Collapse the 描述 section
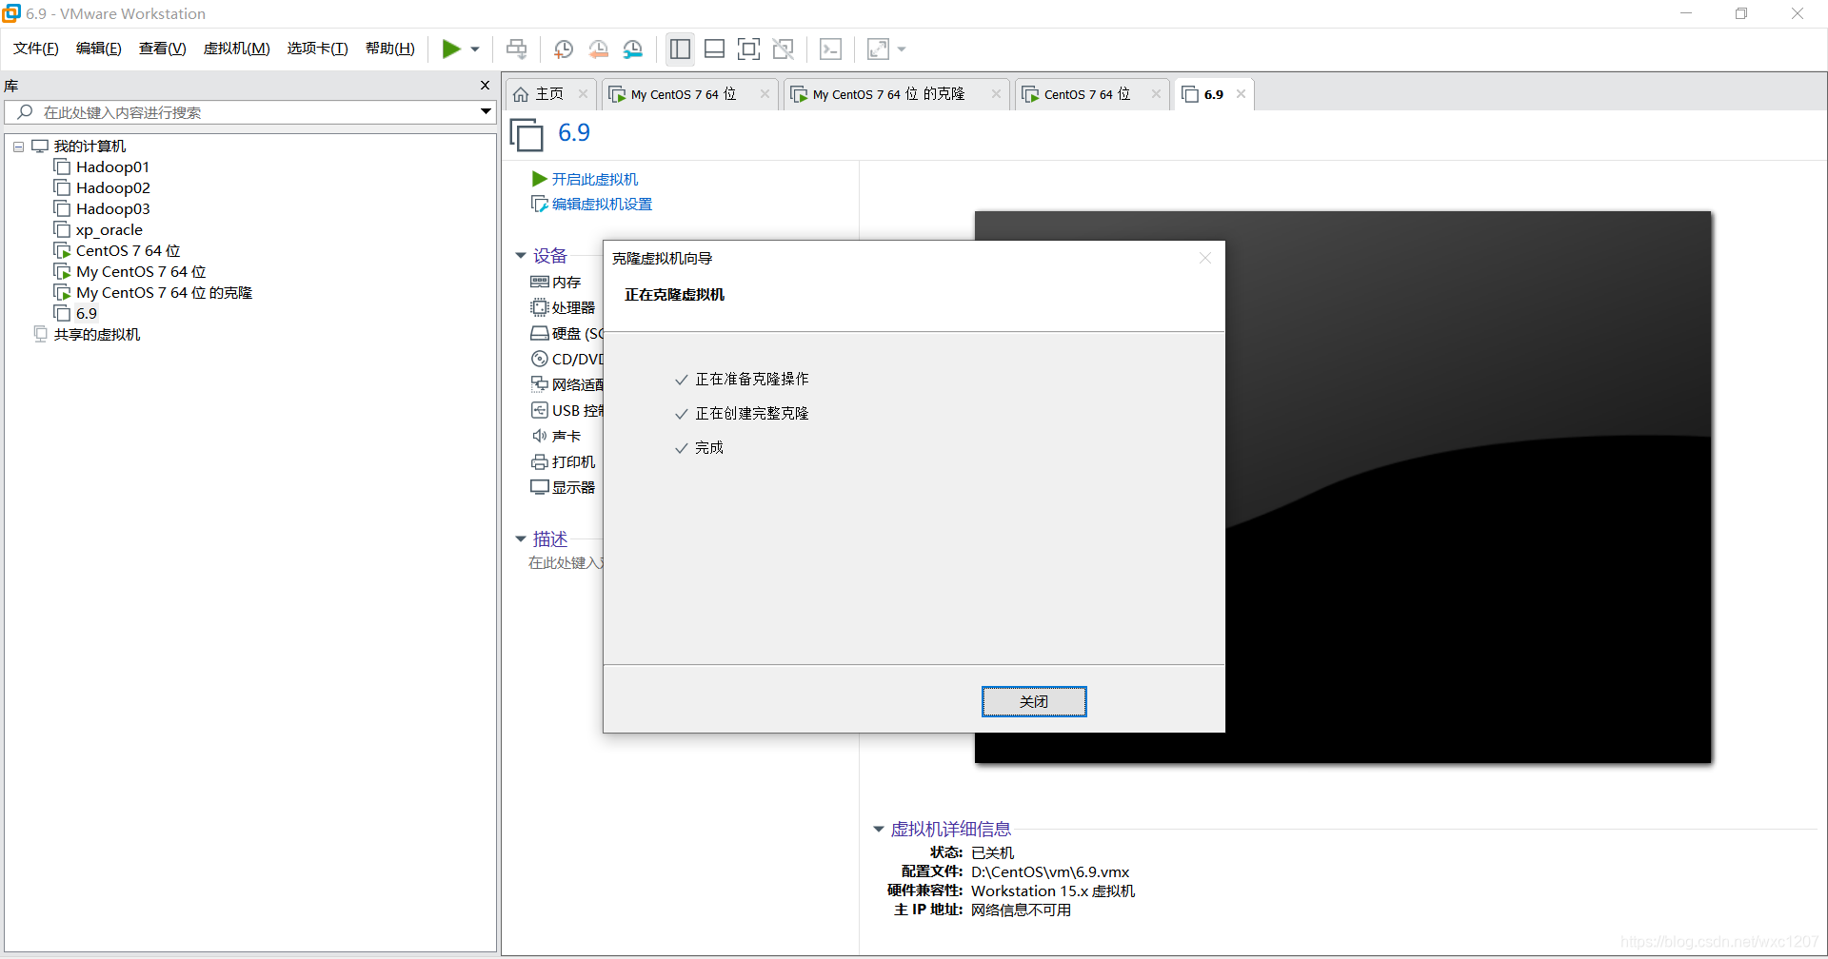 click(521, 539)
